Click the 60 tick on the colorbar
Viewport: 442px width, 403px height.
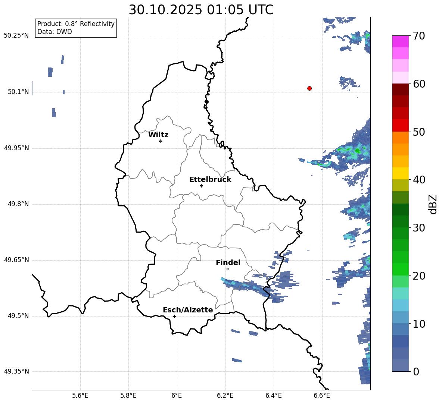419,84
